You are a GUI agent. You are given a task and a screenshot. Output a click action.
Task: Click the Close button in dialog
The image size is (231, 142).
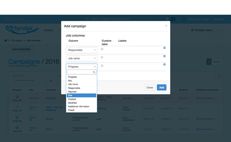tap(149, 87)
